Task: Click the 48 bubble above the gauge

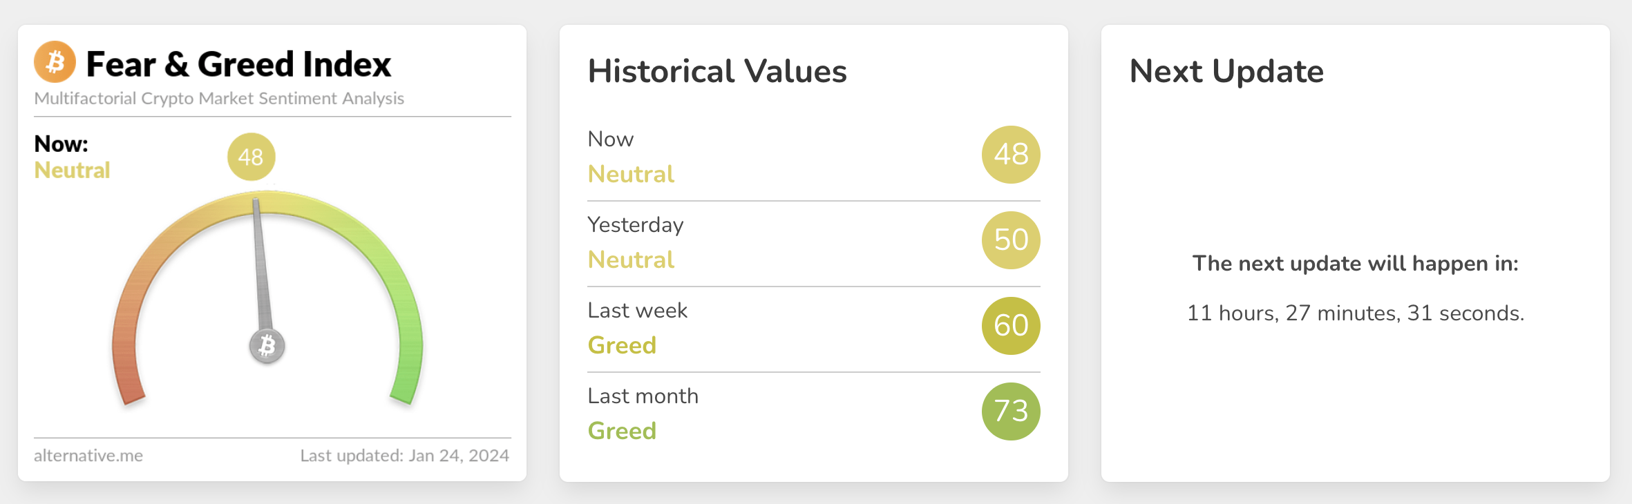Action: [x=252, y=156]
